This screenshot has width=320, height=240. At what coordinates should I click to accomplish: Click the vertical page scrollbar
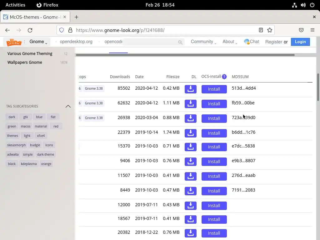(318, 87)
